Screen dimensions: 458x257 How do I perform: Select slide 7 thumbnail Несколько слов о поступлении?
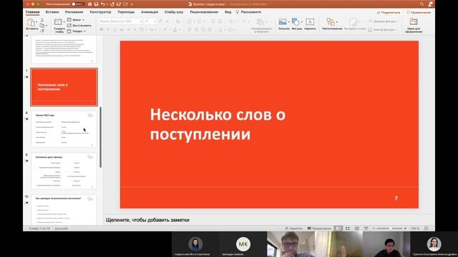pos(64,87)
